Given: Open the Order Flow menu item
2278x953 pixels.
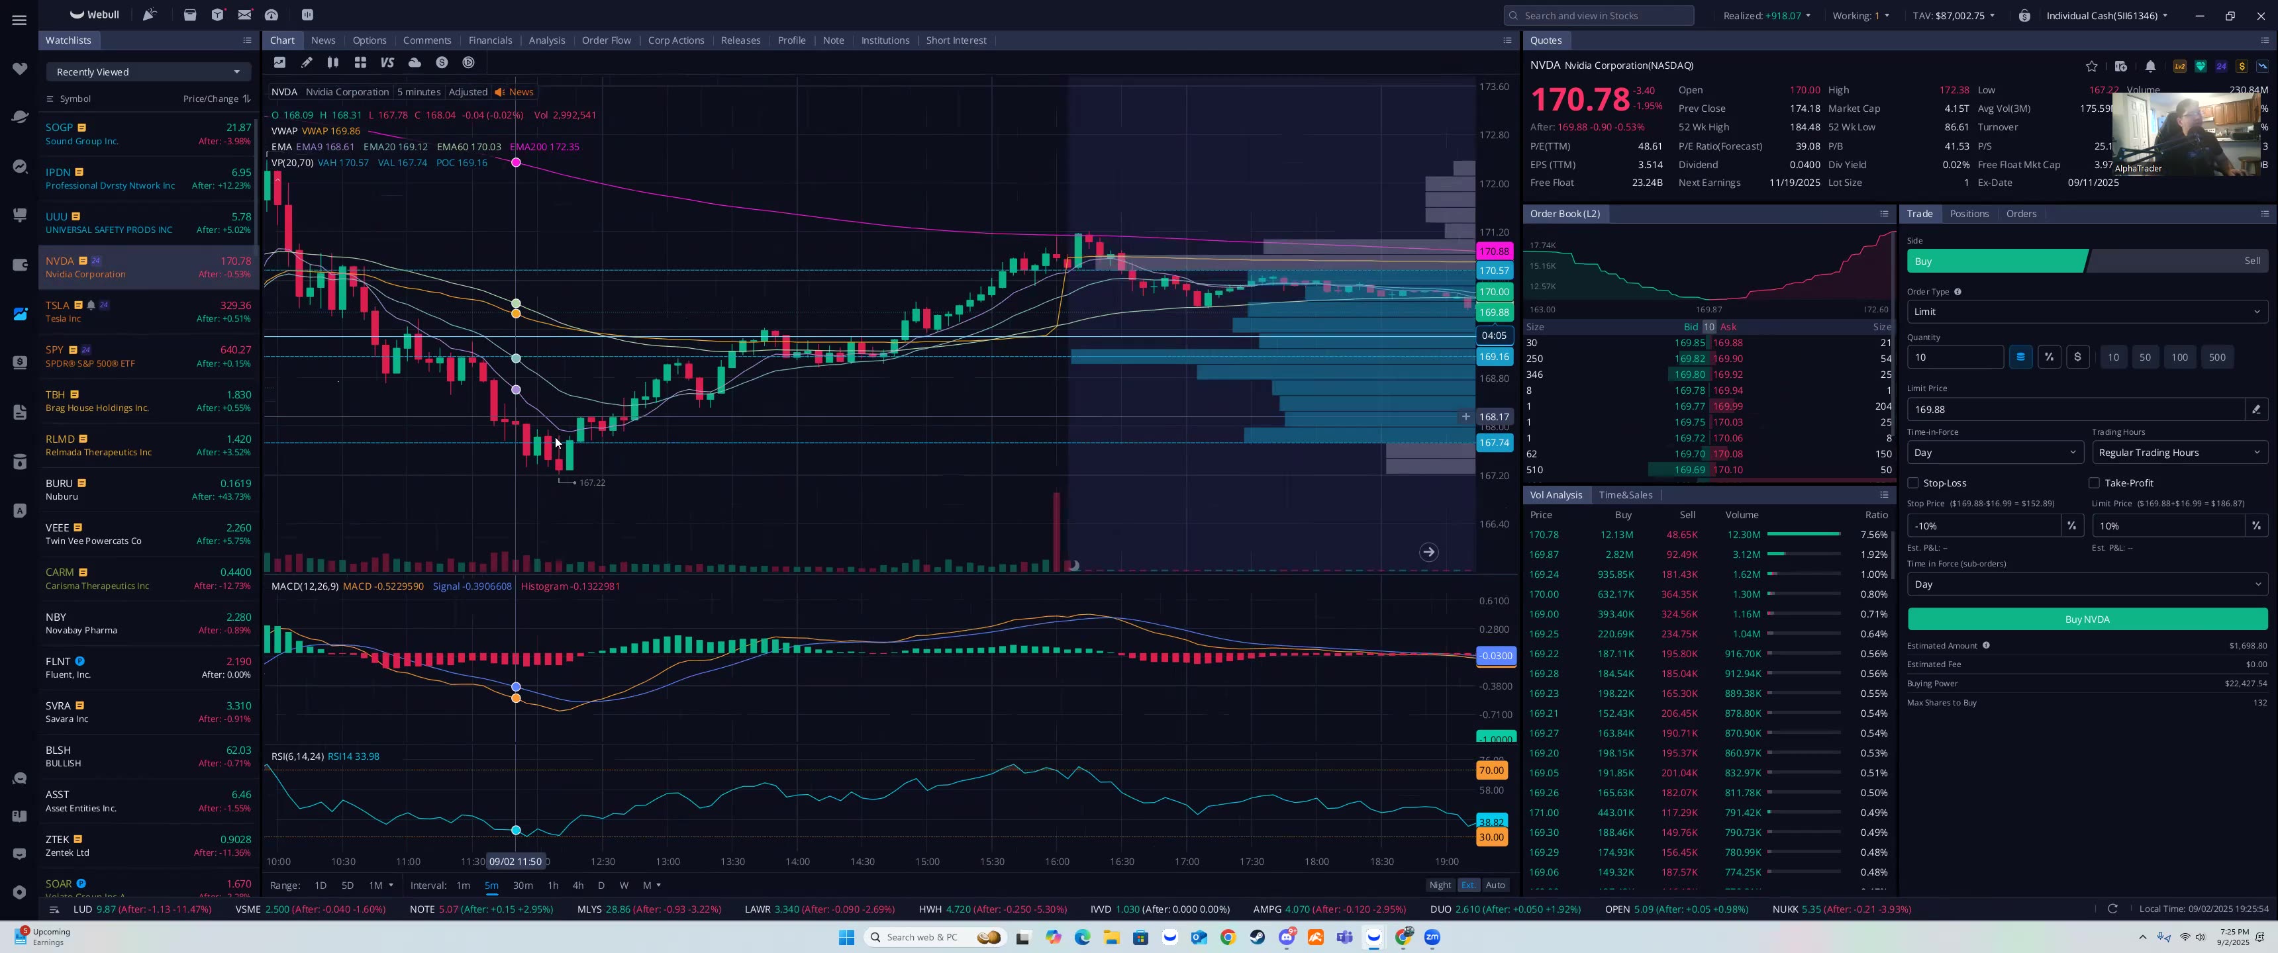Looking at the screenshot, I should click(x=607, y=40).
